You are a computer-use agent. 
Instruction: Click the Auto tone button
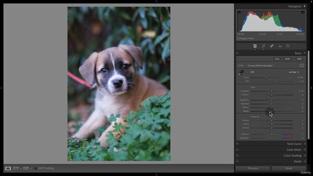point(277,59)
